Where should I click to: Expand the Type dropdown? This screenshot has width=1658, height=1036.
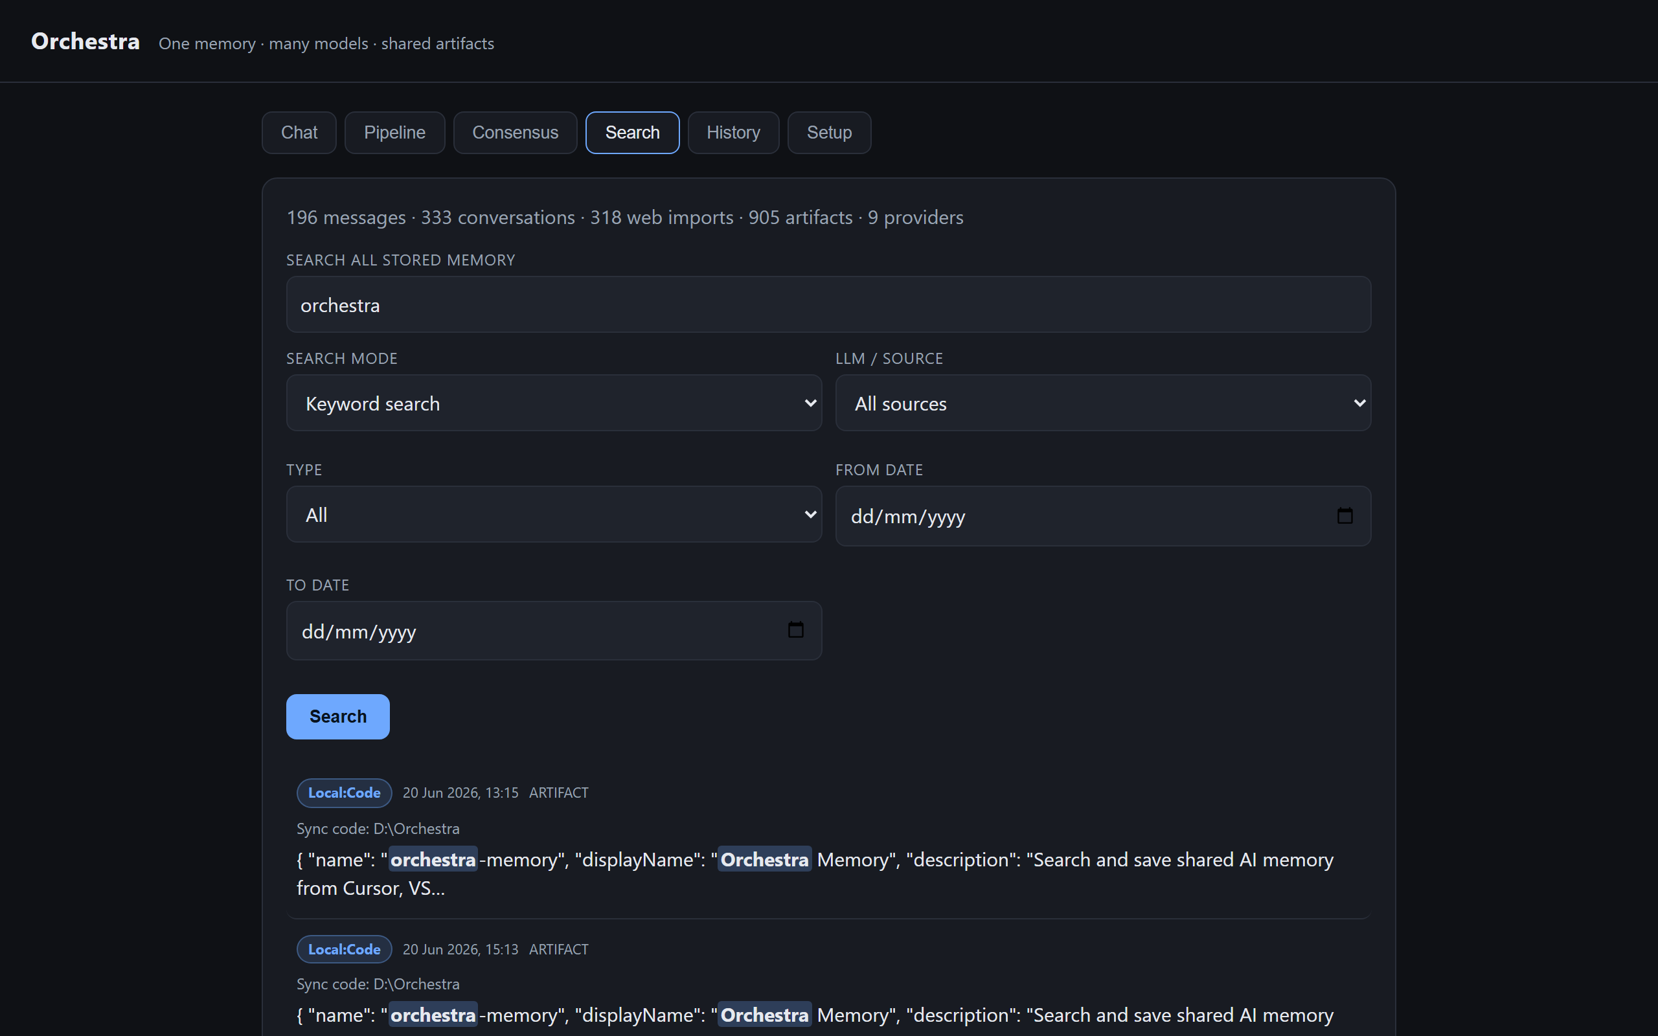tap(554, 515)
